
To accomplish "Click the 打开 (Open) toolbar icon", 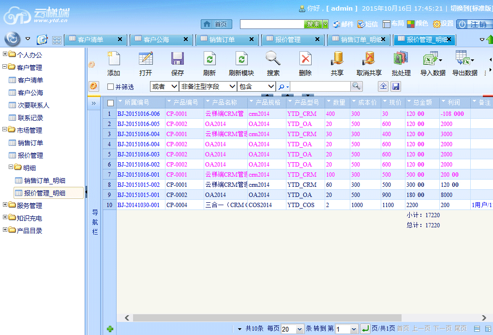I will [146, 59].
